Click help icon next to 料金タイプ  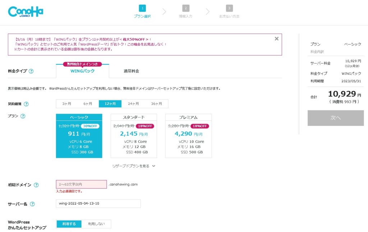(x=31, y=71)
